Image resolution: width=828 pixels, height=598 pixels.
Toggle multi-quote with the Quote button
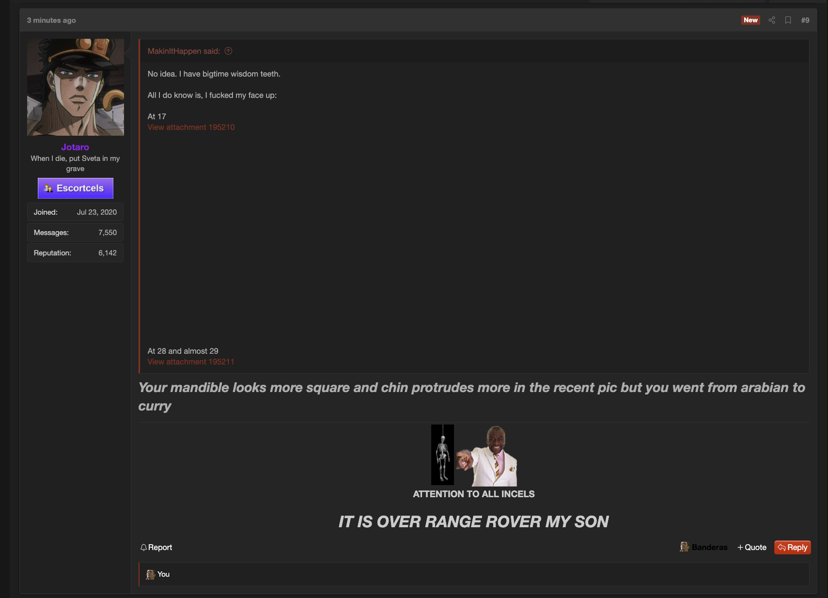click(752, 547)
